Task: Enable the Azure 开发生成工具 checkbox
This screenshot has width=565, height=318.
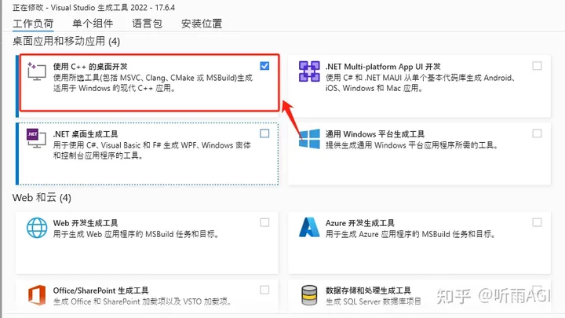Action: click(x=537, y=222)
